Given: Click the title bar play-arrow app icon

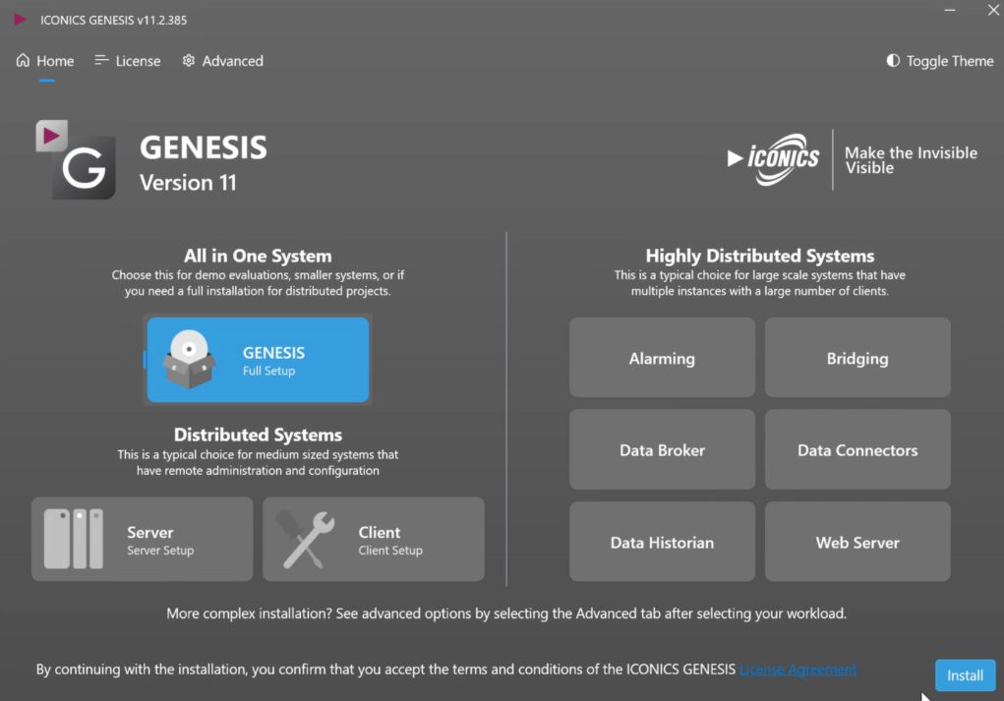Looking at the screenshot, I should click(x=20, y=20).
